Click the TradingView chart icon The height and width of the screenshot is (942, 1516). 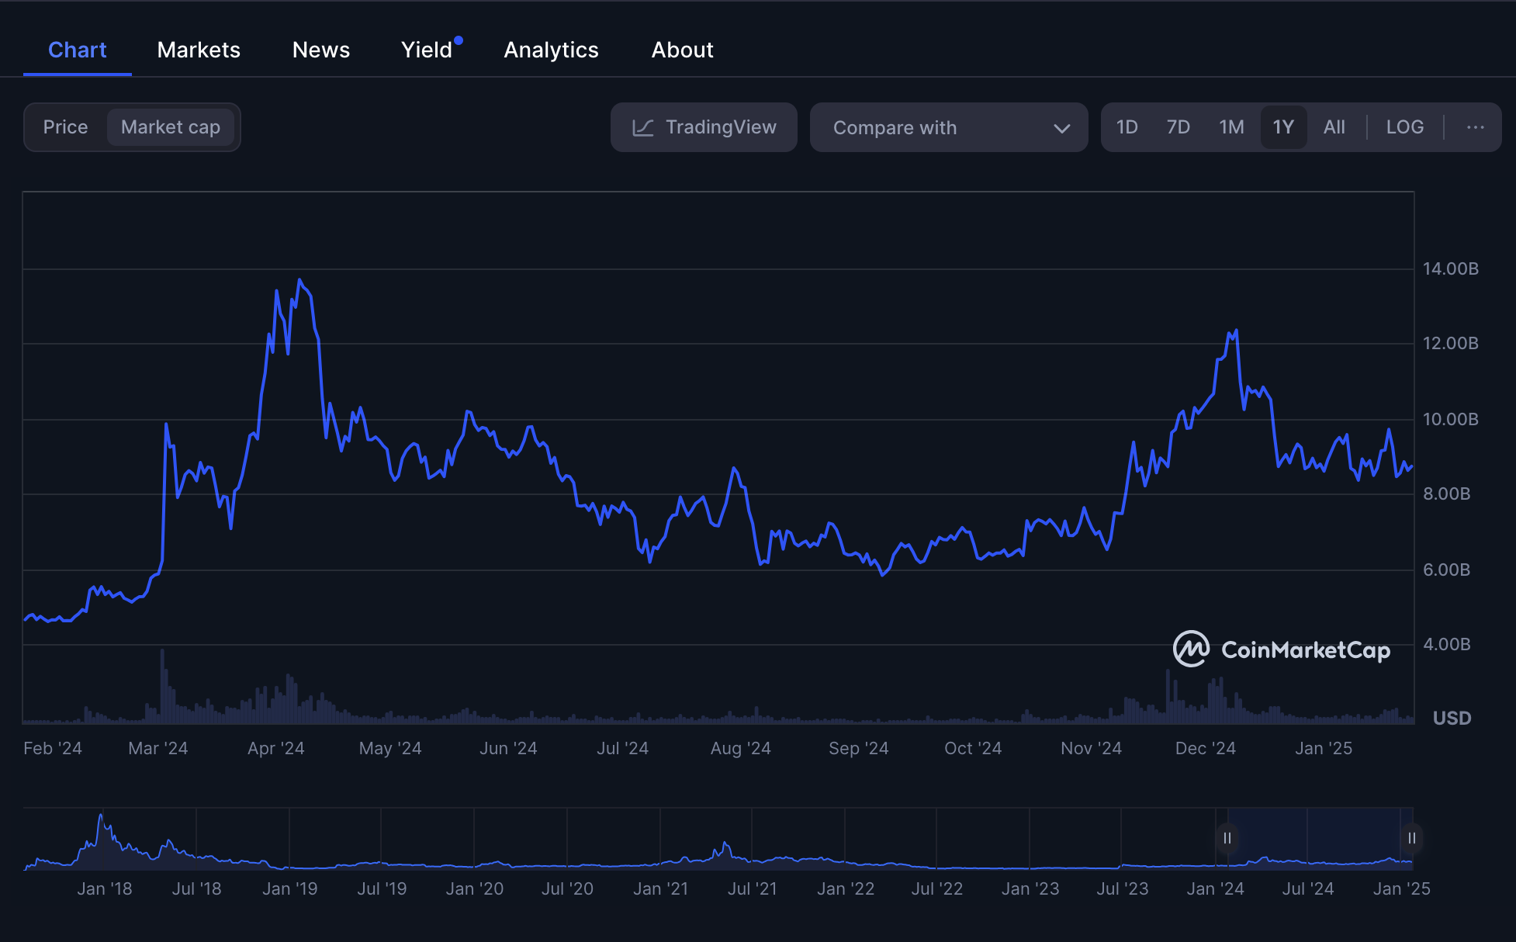point(642,127)
